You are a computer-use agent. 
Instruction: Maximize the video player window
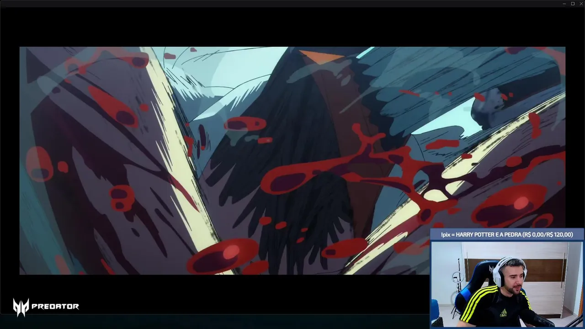(x=573, y=4)
